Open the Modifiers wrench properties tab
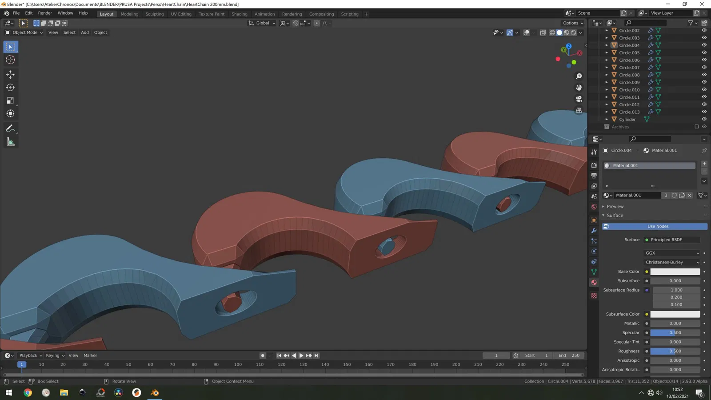711x400 pixels. tap(594, 231)
